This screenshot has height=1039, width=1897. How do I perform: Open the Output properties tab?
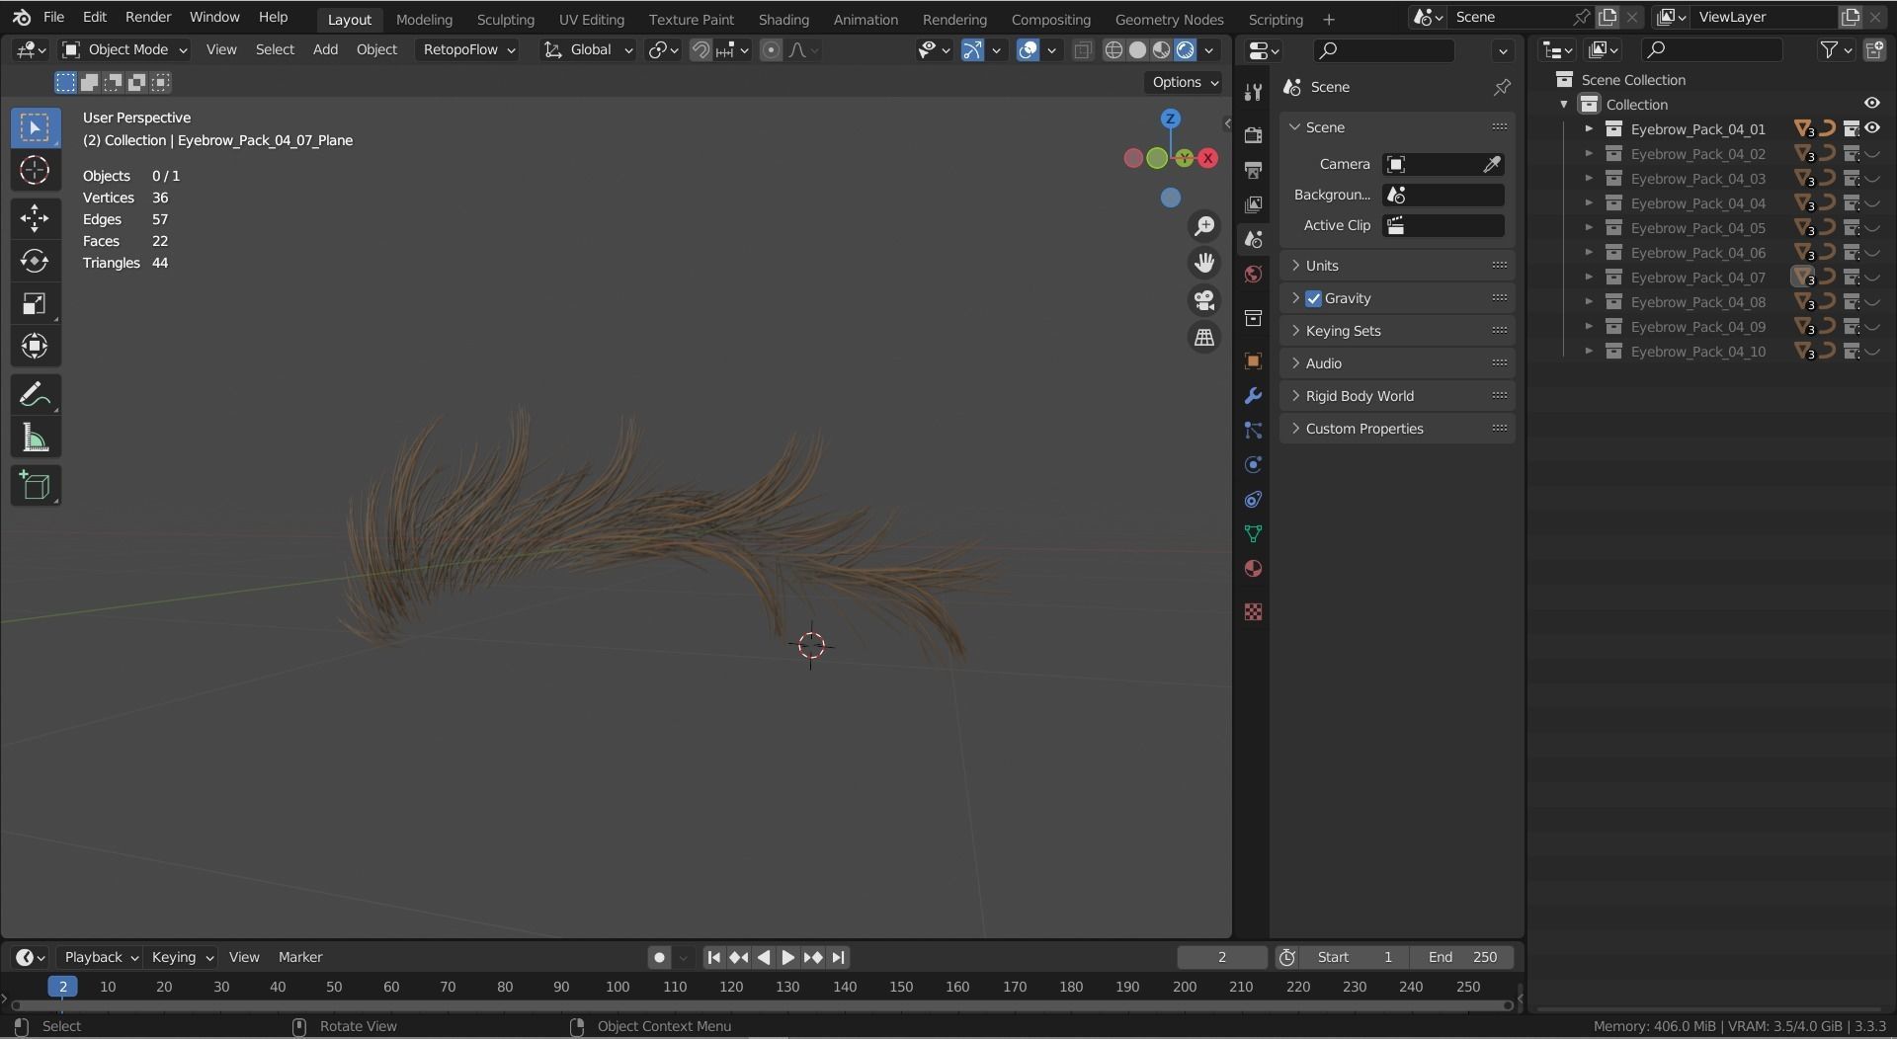point(1253,170)
